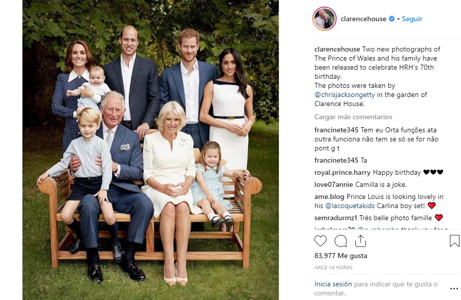This screenshot has width=461, height=300.
Task: Open the clarencehouse username in the header
Action: [363, 19]
